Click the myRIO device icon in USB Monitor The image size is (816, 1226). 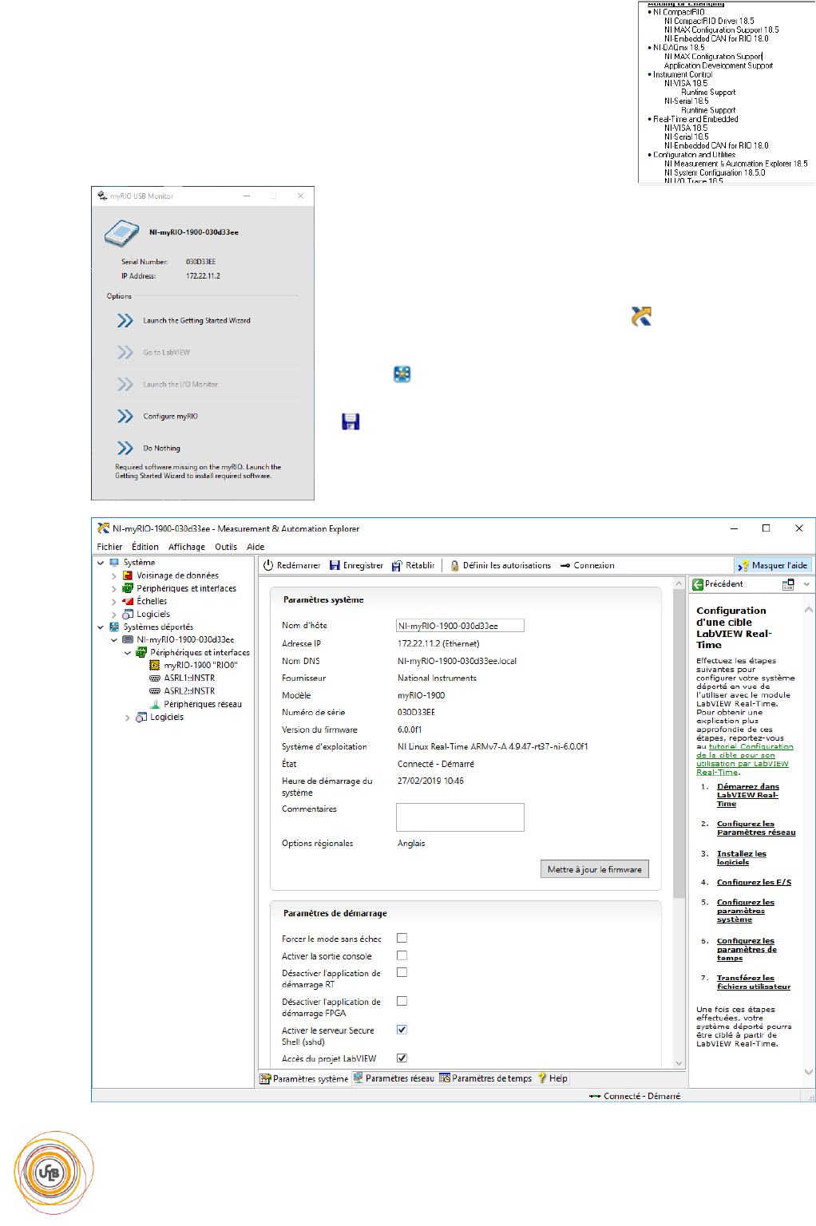point(122,233)
